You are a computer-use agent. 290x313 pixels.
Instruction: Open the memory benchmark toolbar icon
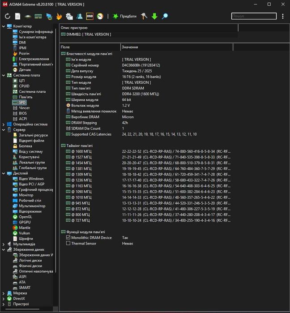(x=38, y=16)
